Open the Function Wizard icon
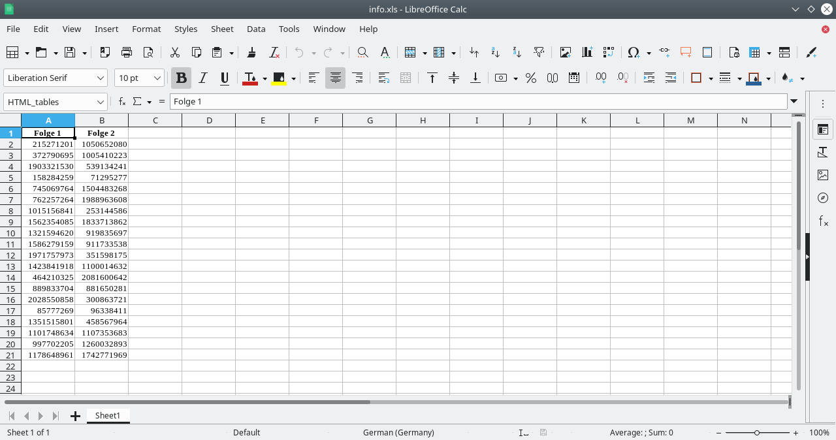 (121, 102)
